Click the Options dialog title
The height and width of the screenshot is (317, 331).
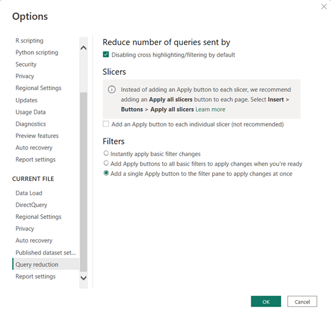click(30, 16)
